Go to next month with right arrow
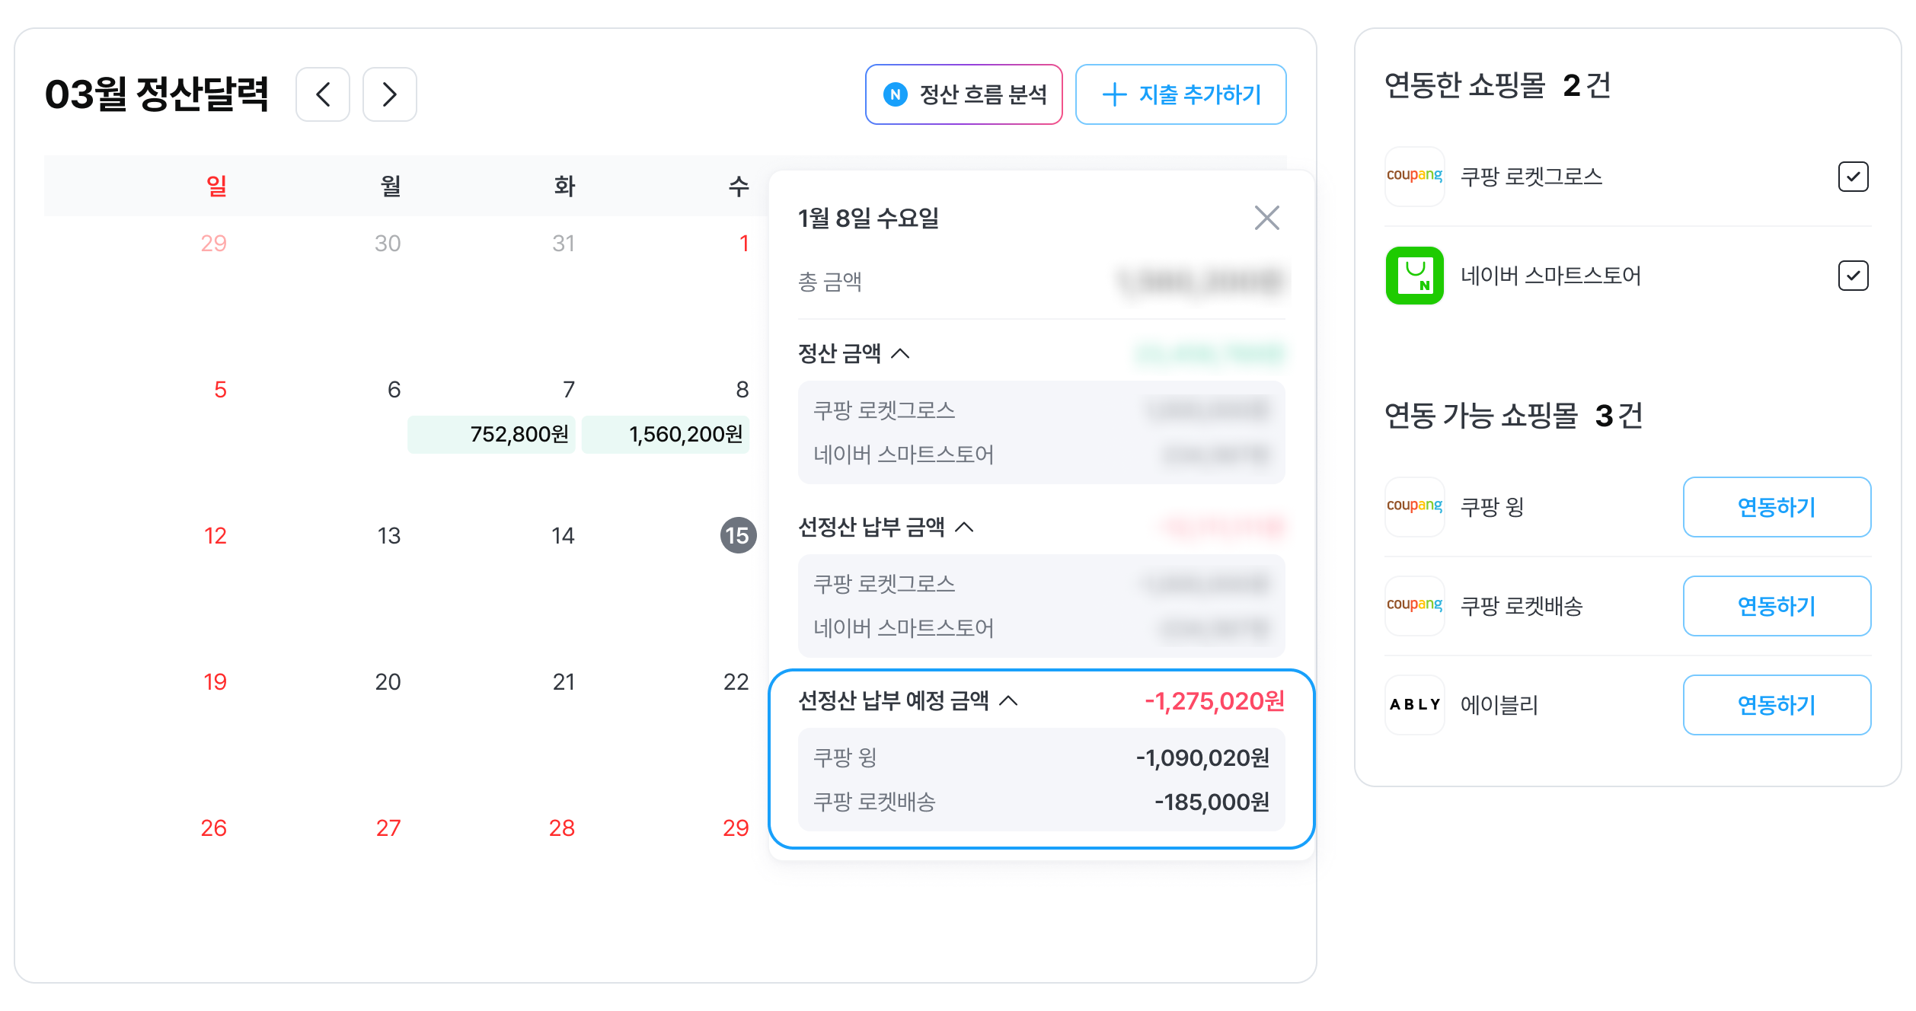The width and height of the screenshot is (1916, 1011). point(389,94)
